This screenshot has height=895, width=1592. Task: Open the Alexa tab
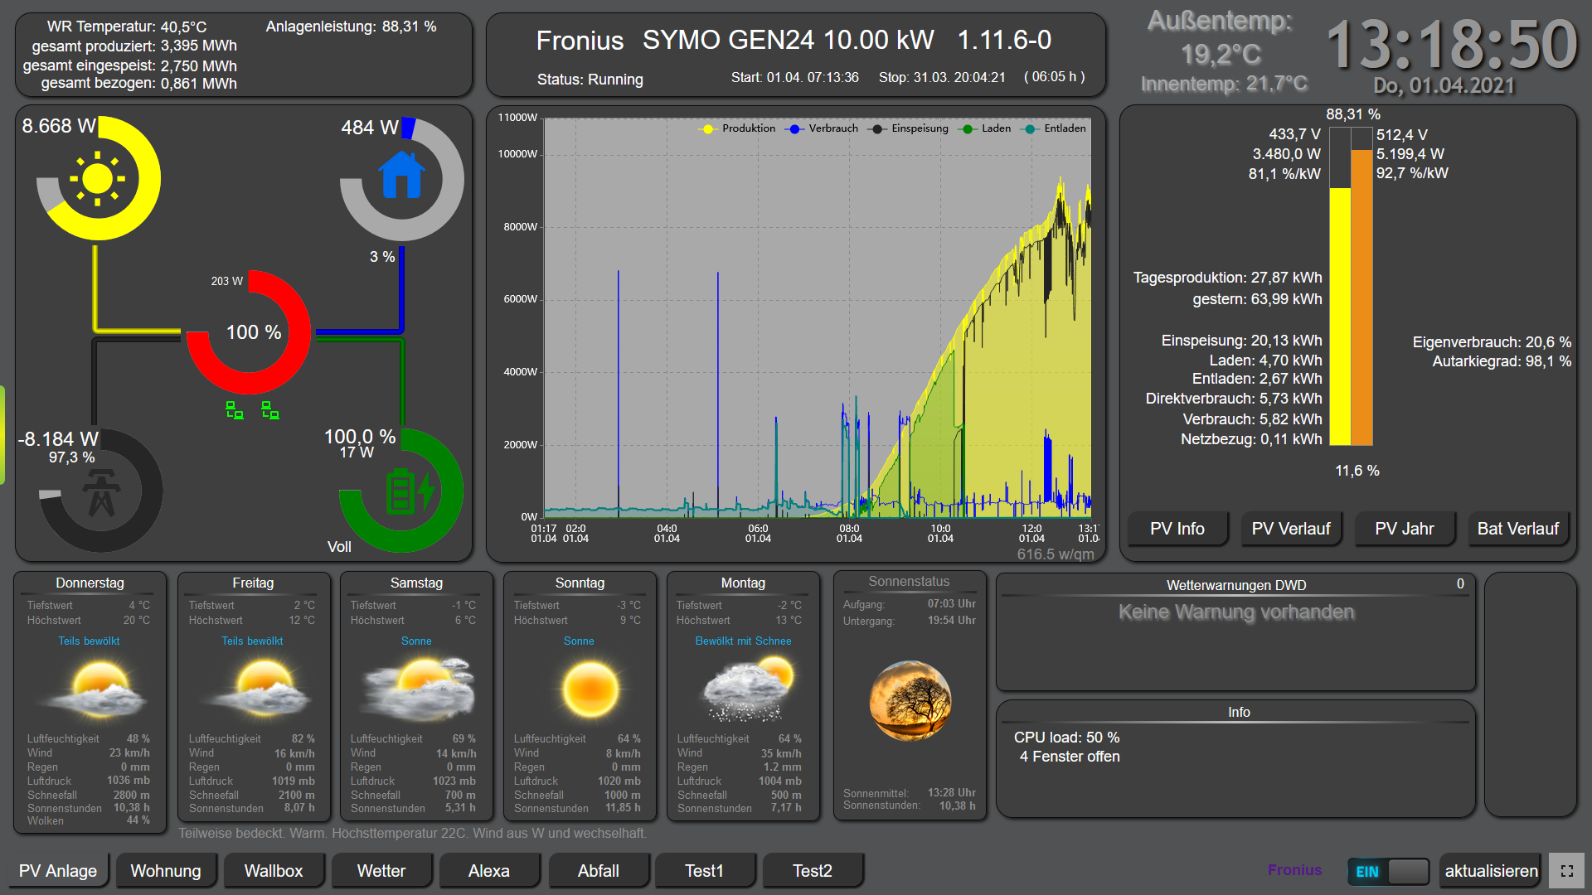pyautogui.click(x=489, y=871)
